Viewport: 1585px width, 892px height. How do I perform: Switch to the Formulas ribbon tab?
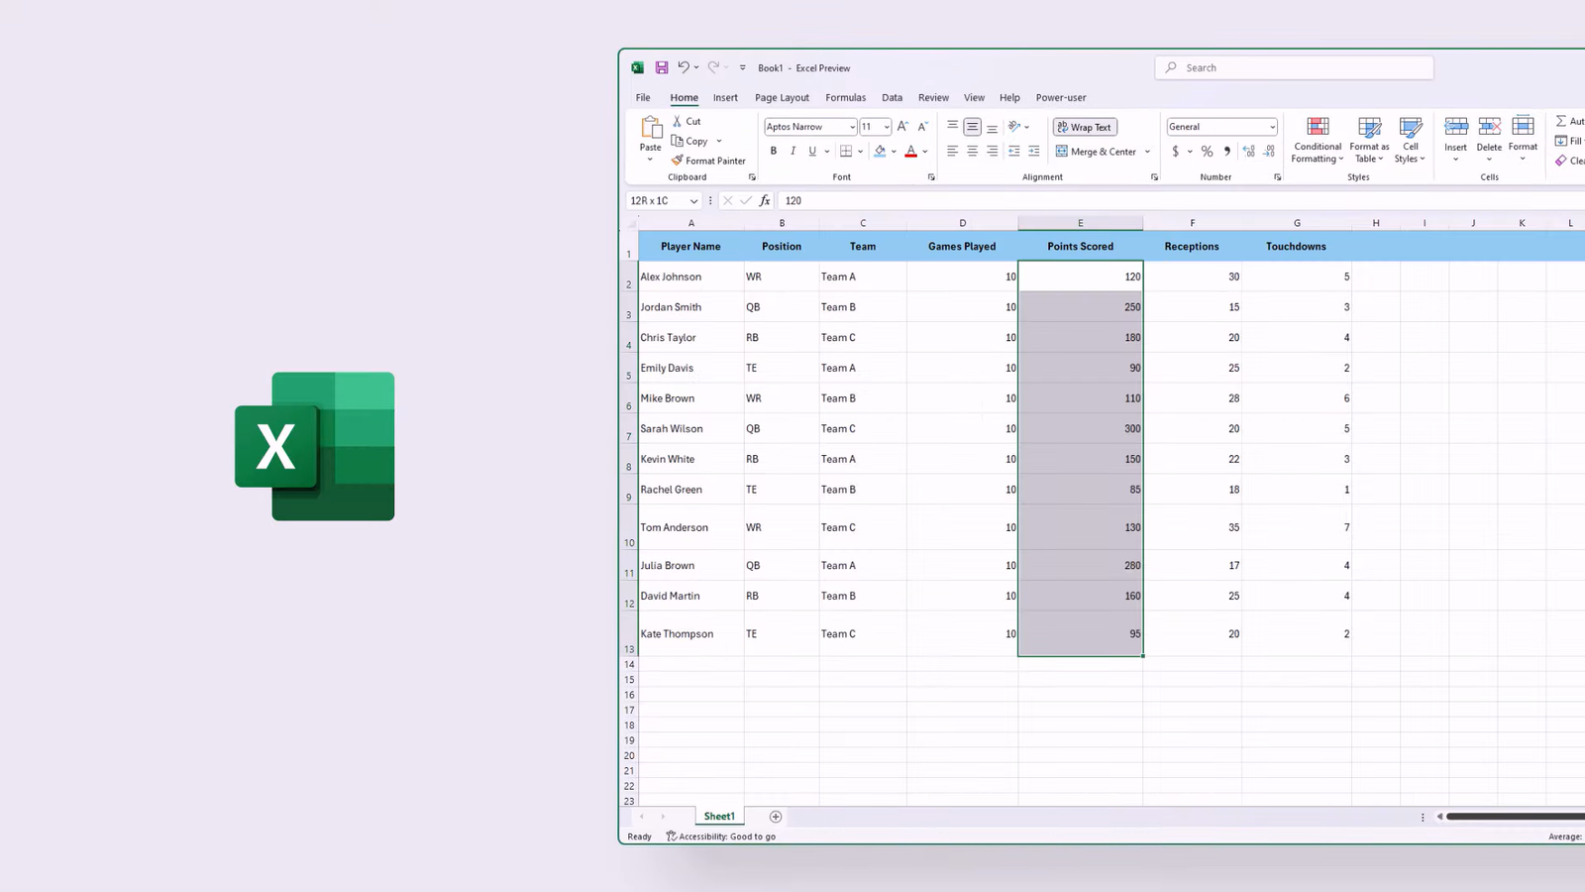pos(845,97)
